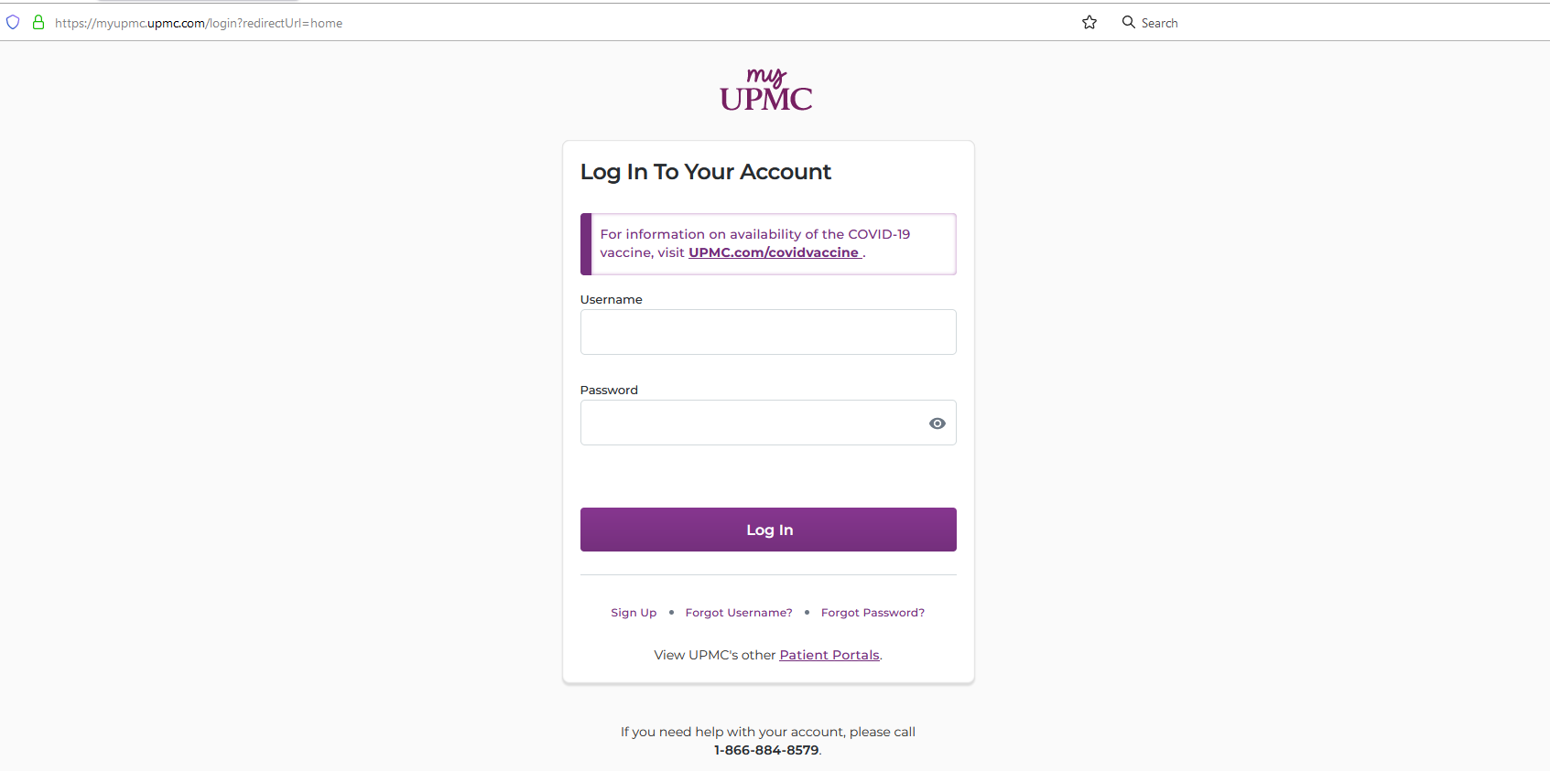Click inside the Password input field
Screen dimensions: 1550x771
[751, 423]
